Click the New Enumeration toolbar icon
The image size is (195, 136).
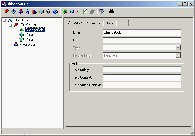tap(27, 12)
